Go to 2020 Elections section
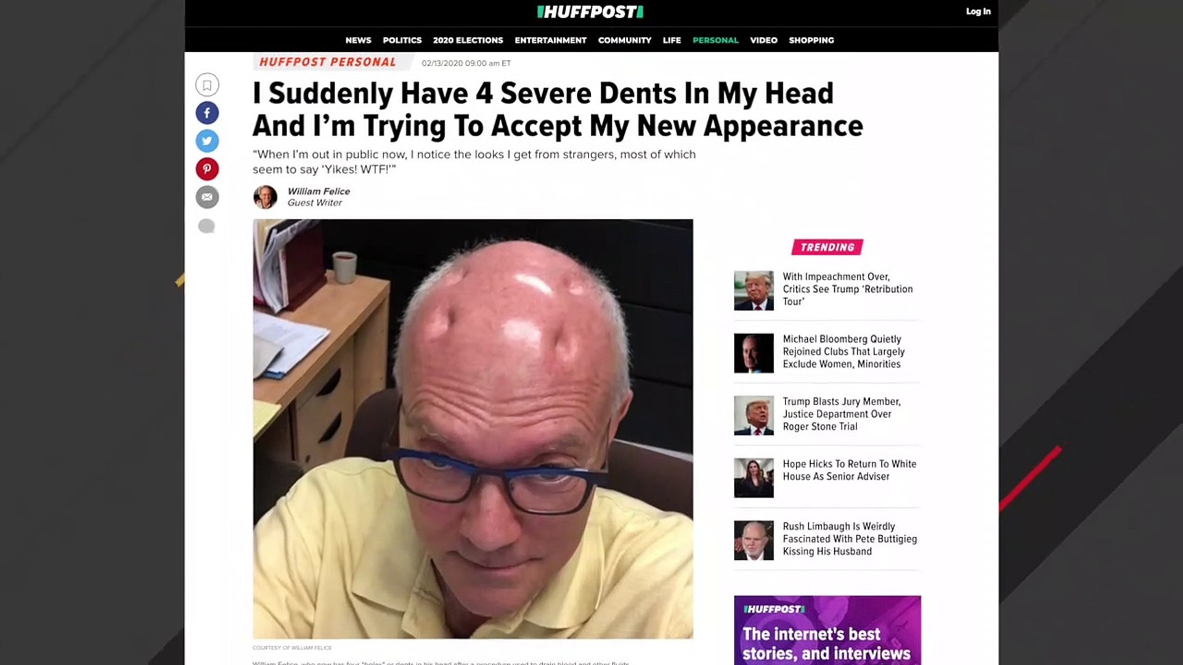The width and height of the screenshot is (1183, 665). 468,40
